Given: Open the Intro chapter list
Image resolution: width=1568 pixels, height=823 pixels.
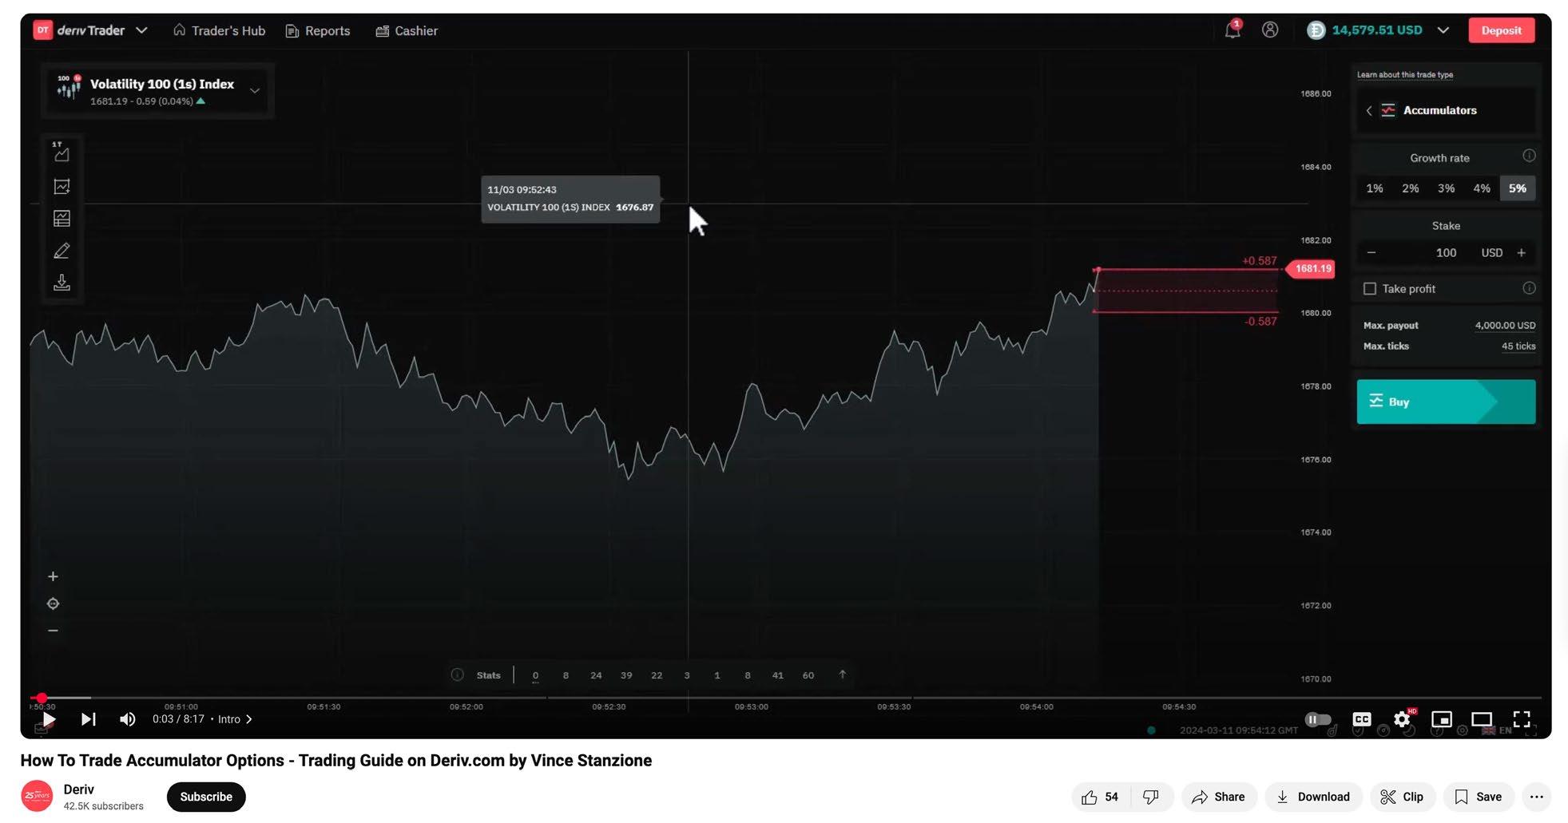Looking at the screenshot, I should pyautogui.click(x=236, y=719).
